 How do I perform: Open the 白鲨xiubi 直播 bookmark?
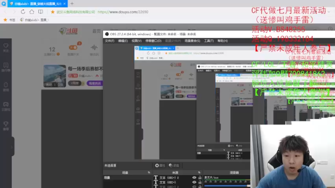tap(34, 20)
